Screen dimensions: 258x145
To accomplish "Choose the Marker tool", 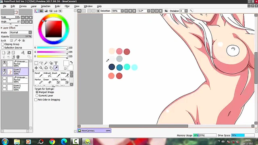I will [39, 81].
